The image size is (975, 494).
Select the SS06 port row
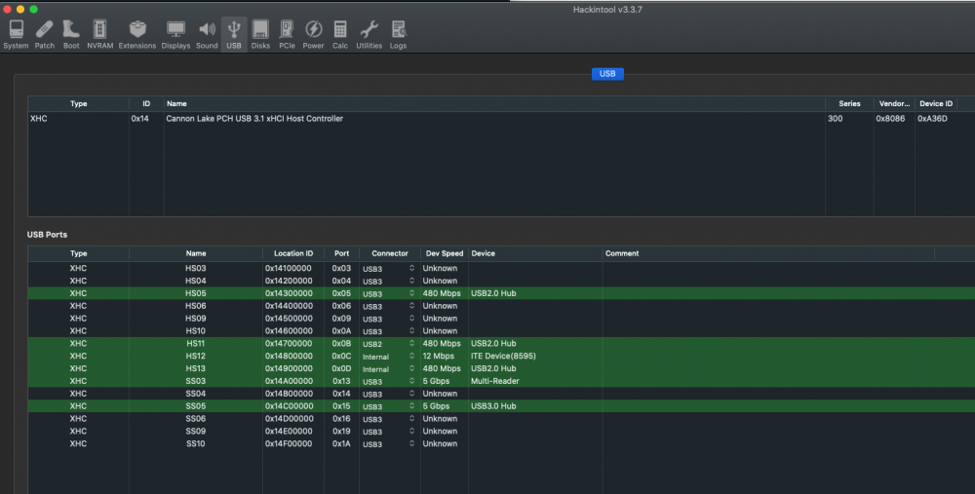point(501,419)
